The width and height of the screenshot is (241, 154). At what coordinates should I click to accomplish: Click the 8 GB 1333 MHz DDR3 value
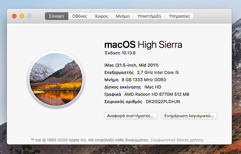(x=144, y=80)
